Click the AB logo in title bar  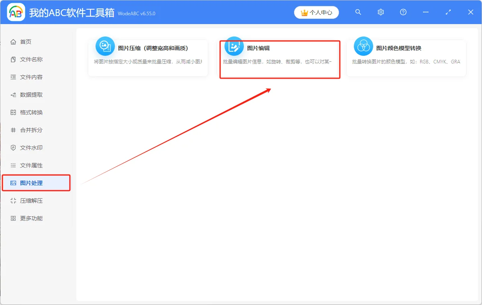pyautogui.click(x=15, y=12)
